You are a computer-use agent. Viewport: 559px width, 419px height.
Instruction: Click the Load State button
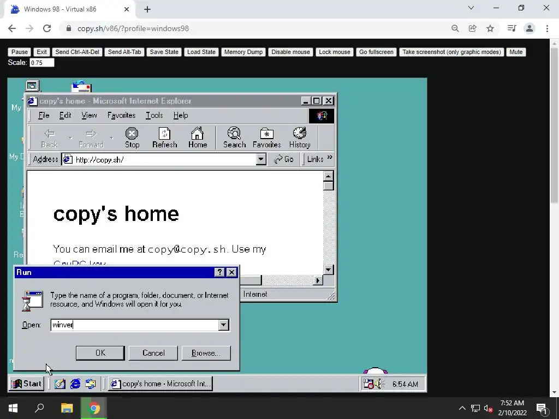click(201, 52)
